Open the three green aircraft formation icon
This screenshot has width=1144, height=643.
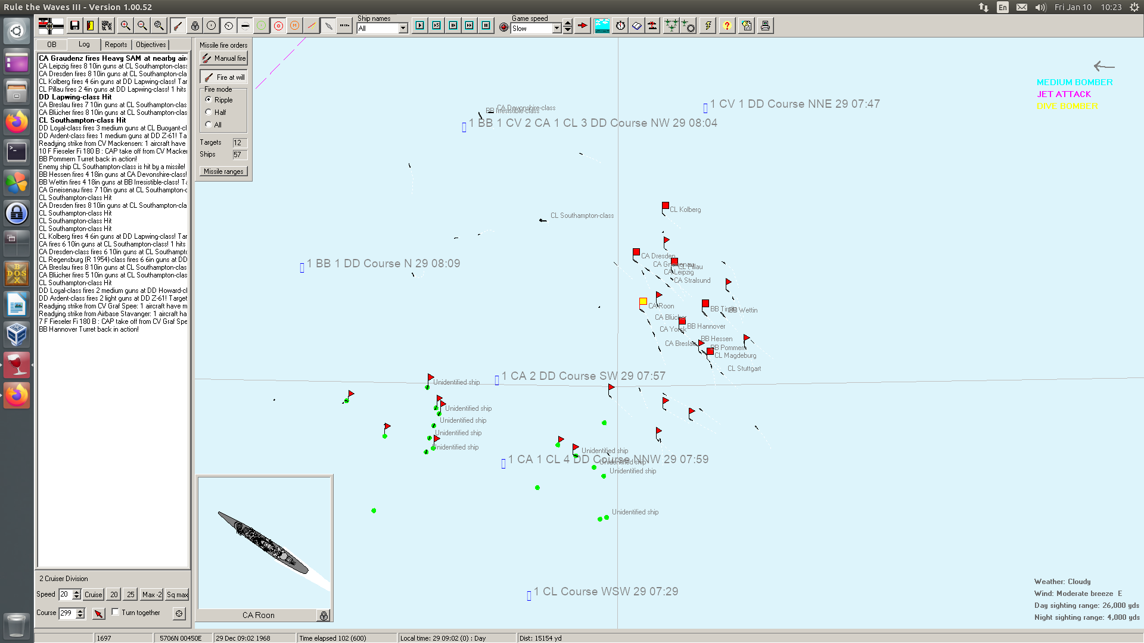click(x=672, y=26)
